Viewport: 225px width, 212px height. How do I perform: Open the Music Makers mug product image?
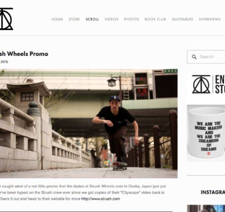tap(206, 133)
